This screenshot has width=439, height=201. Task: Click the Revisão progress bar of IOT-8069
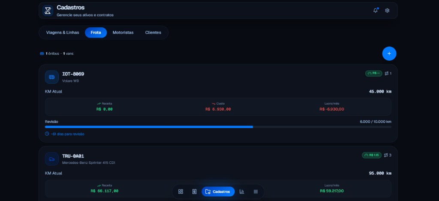point(218,127)
